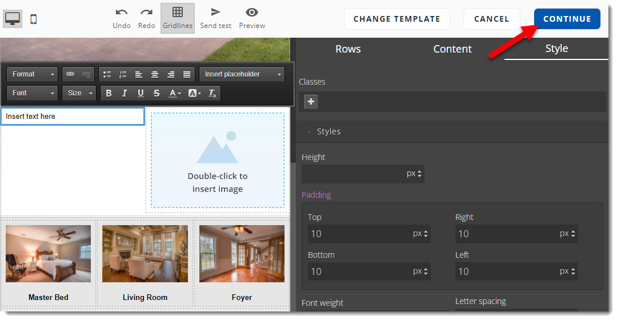Open the Insert placeholder dropdown

242,74
